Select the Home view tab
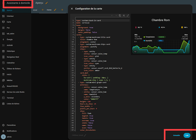 pyautogui.click(x=49, y=10)
